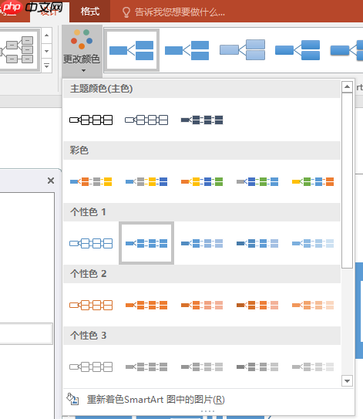This screenshot has height=419, width=363.
Task: Select the black outline theme color swatch
Action: point(91,120)
